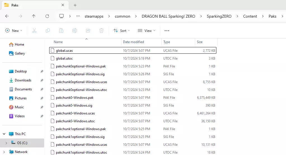Open Pictures in quick access

[18, 98]
